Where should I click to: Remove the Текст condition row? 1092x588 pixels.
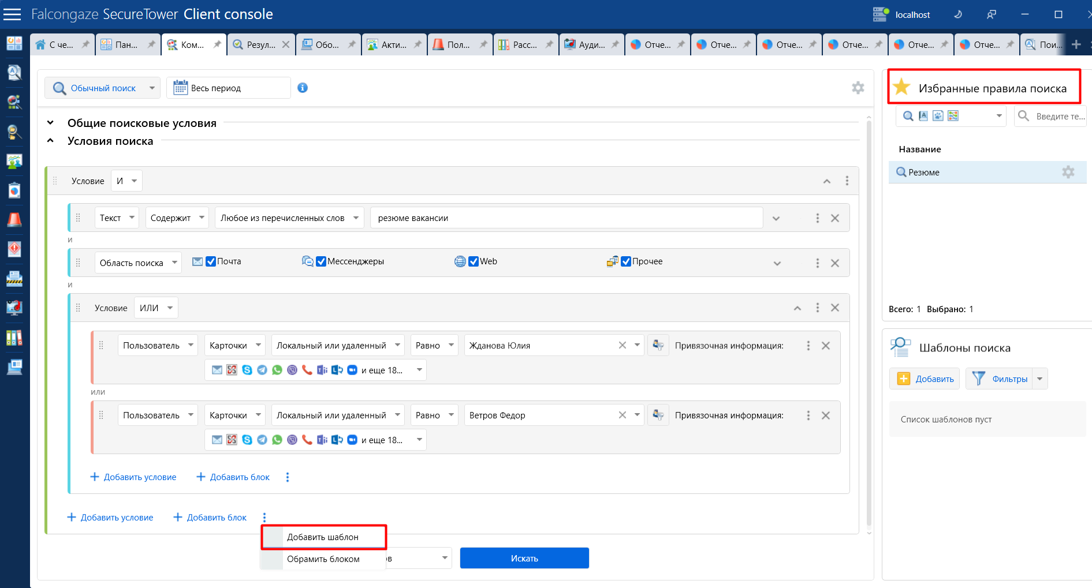pos(834,218)
